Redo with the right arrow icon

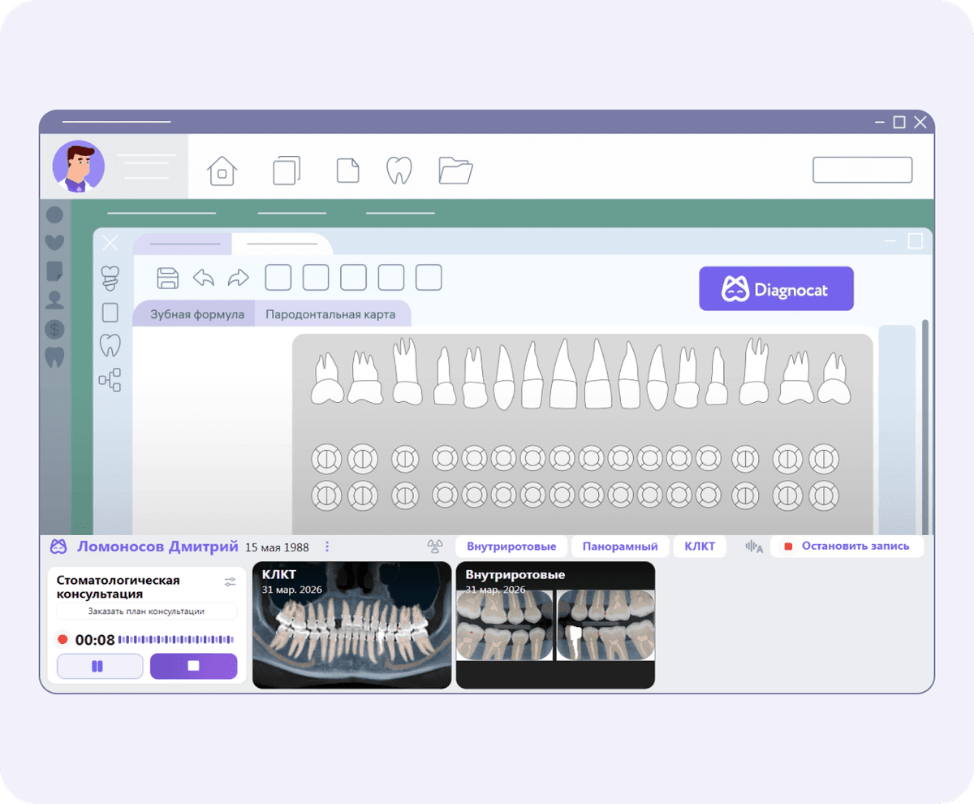(x=238, y=278)
